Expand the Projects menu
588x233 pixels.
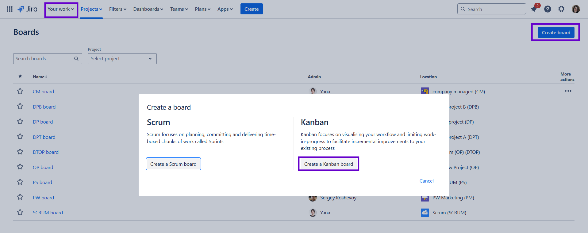[x=91, y=9]
